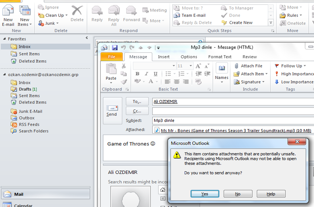Image resolution: width=314 pixels, height=207 pixels.
Task: Switch to the Review tab
Action: [250, 57]
